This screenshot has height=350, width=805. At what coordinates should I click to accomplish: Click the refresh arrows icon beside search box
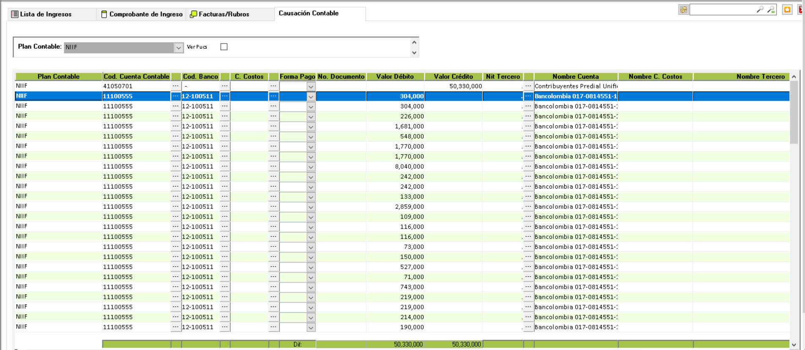point(683,10)
